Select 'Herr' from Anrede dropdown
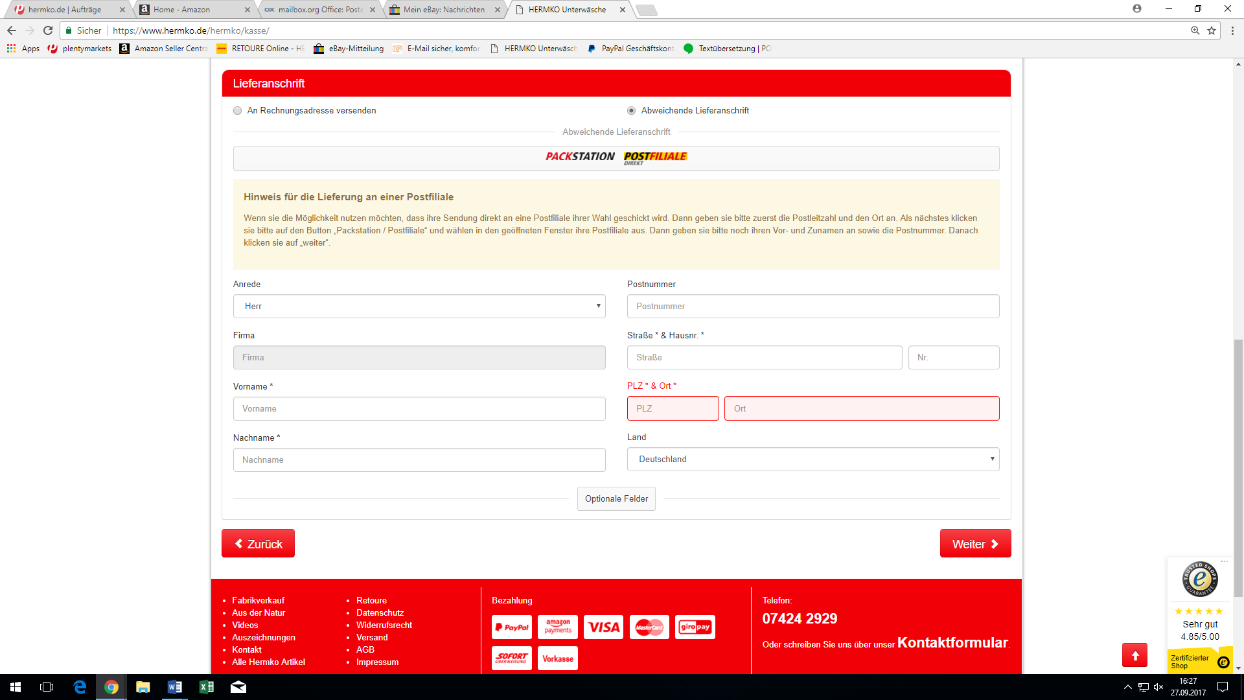 419,306
